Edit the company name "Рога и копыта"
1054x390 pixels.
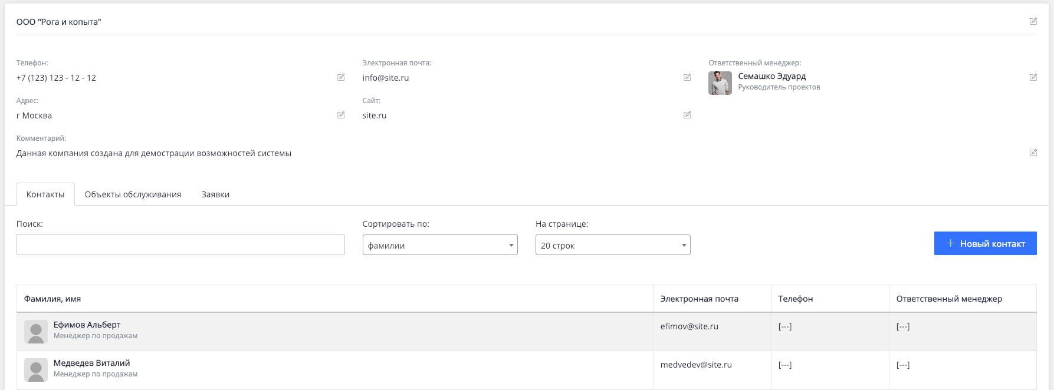[x=1033, y=21]
